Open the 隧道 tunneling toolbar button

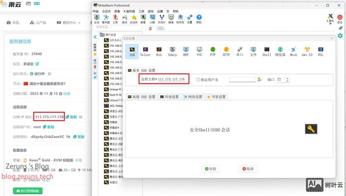click(x=171, y=19)
